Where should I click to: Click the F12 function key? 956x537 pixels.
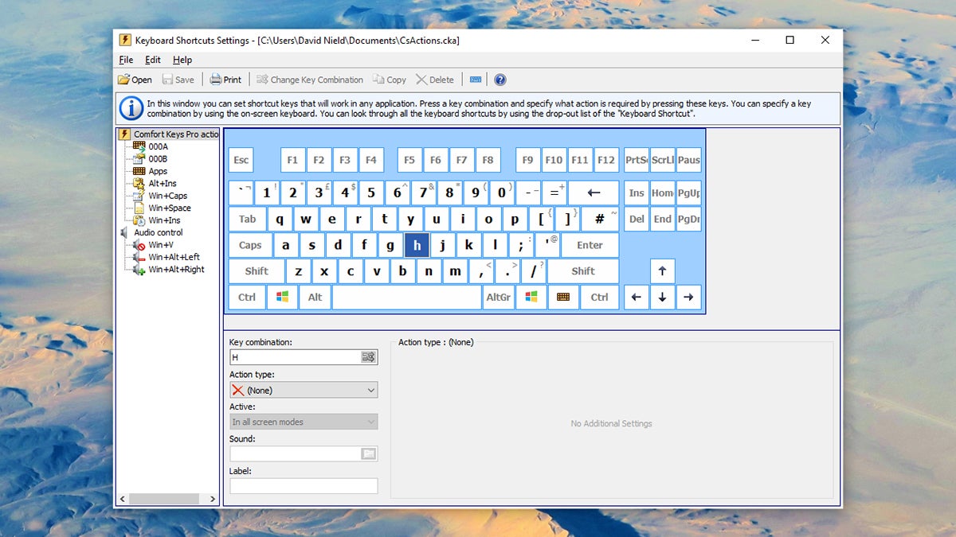(x=606, y=160)
